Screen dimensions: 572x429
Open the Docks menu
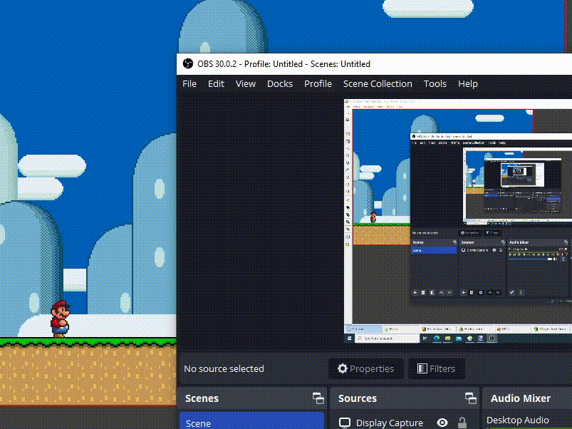[280, 84]
